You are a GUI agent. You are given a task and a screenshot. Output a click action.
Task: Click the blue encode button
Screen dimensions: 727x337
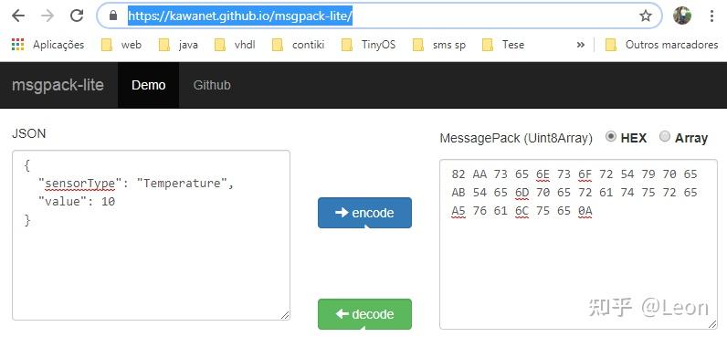[365, 213]
